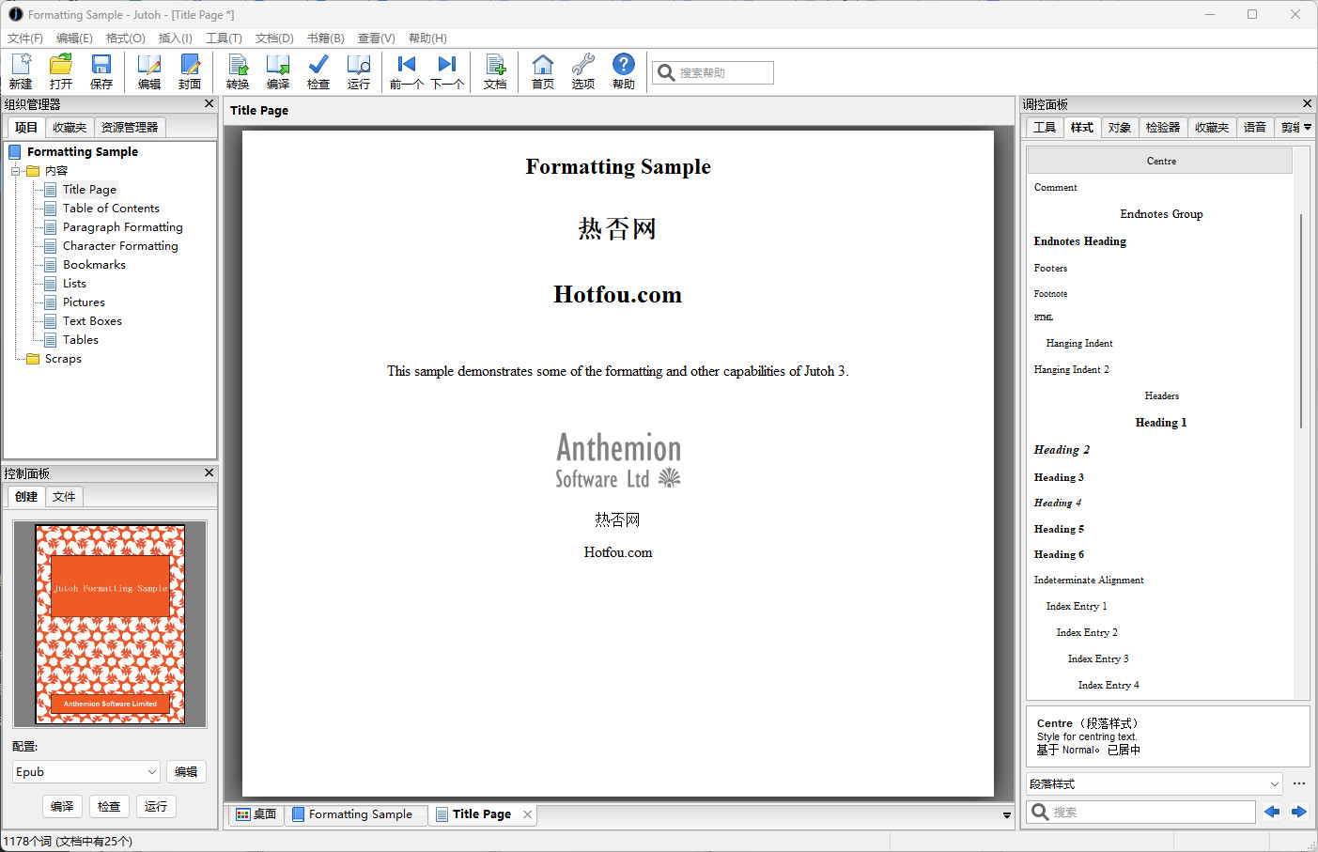The height and width of the screenshot is (852, 1318).
Task: Open the 段落样式 style type dropdown
Action: pos(1155,783)
